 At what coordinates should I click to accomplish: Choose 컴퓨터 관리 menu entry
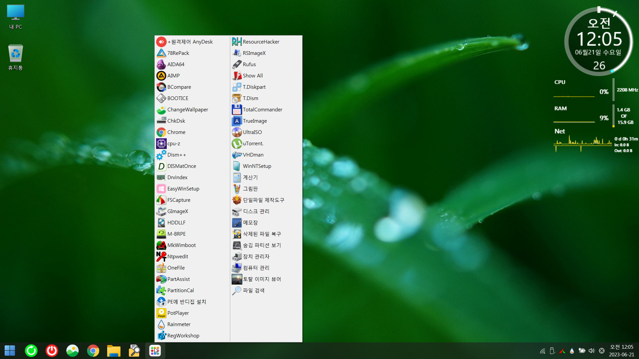266,268
